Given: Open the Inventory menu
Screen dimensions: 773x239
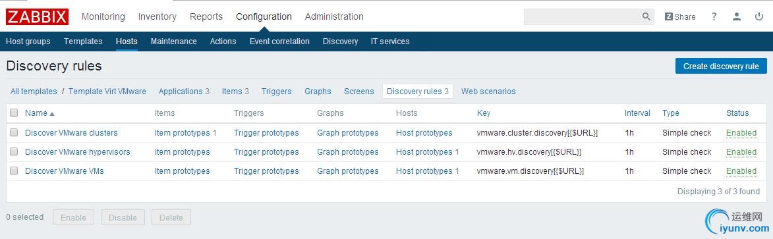Looking at the screenshot, I should point(157,16).
